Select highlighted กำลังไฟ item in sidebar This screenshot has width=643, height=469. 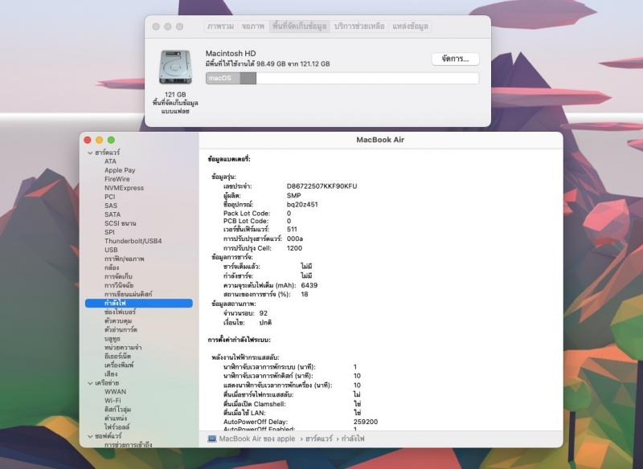point(138,303)
